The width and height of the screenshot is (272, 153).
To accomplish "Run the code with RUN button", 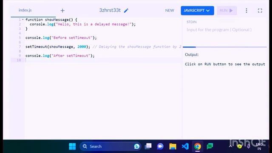I will coord(227,11).
